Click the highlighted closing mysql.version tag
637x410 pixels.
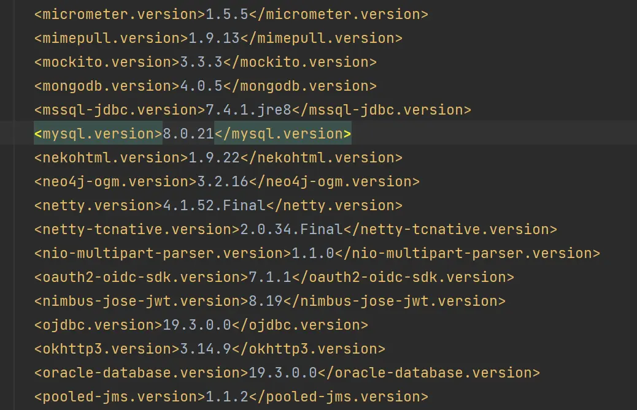(283, 134)
